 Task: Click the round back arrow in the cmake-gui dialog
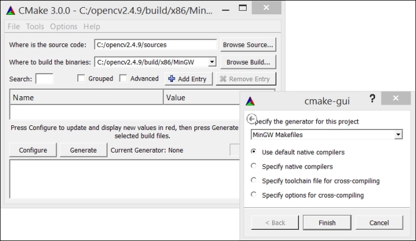coord(251,119)
